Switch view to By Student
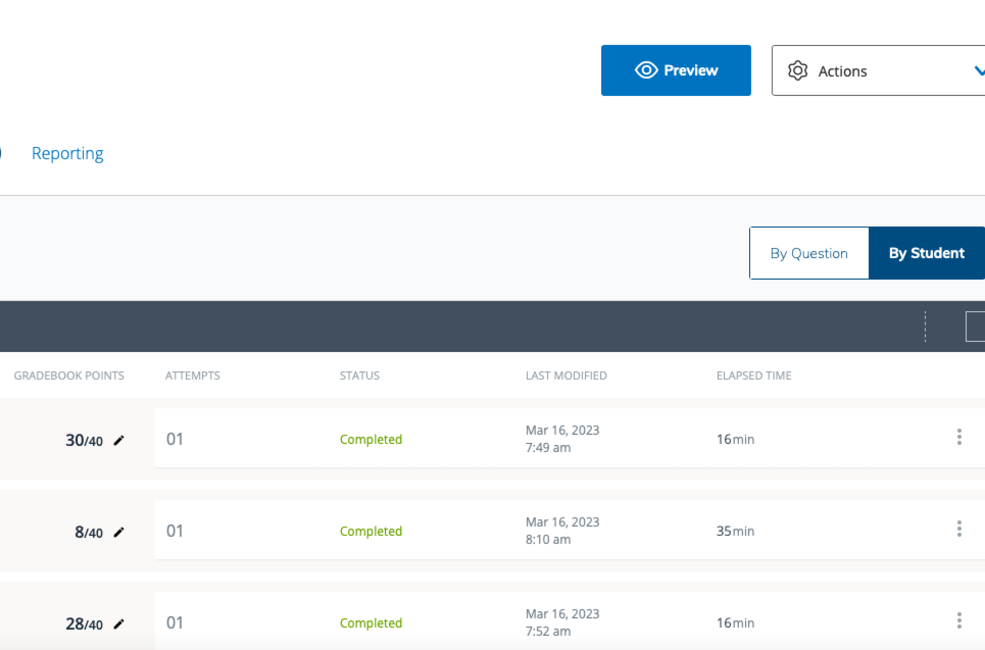Screen dimensions: 985x650 tap(926, 253)
